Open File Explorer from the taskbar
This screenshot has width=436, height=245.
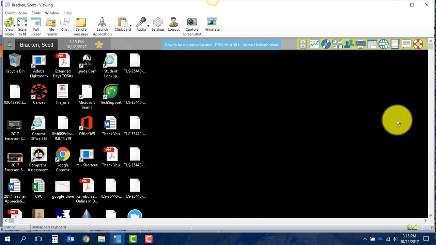coord(102,239)
